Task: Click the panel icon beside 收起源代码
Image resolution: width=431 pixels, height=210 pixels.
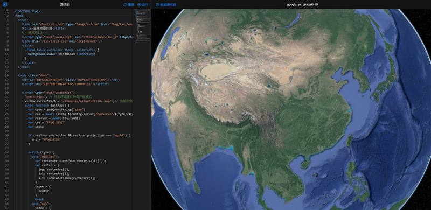Action: 158,5
